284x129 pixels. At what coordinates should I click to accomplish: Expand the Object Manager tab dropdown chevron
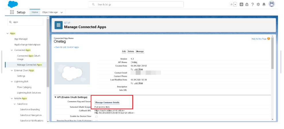62,12
